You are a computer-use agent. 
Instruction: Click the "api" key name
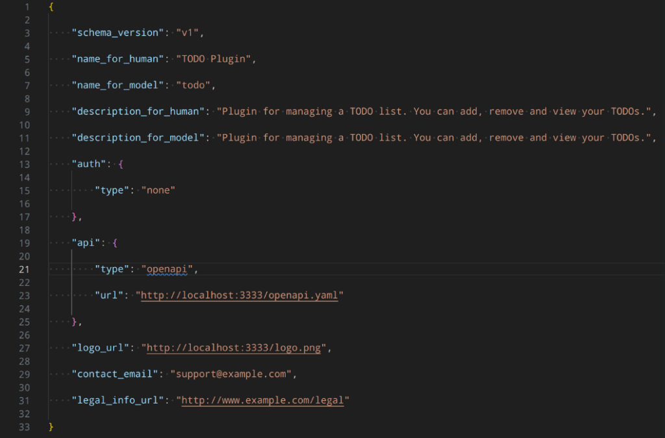[86, 243]
